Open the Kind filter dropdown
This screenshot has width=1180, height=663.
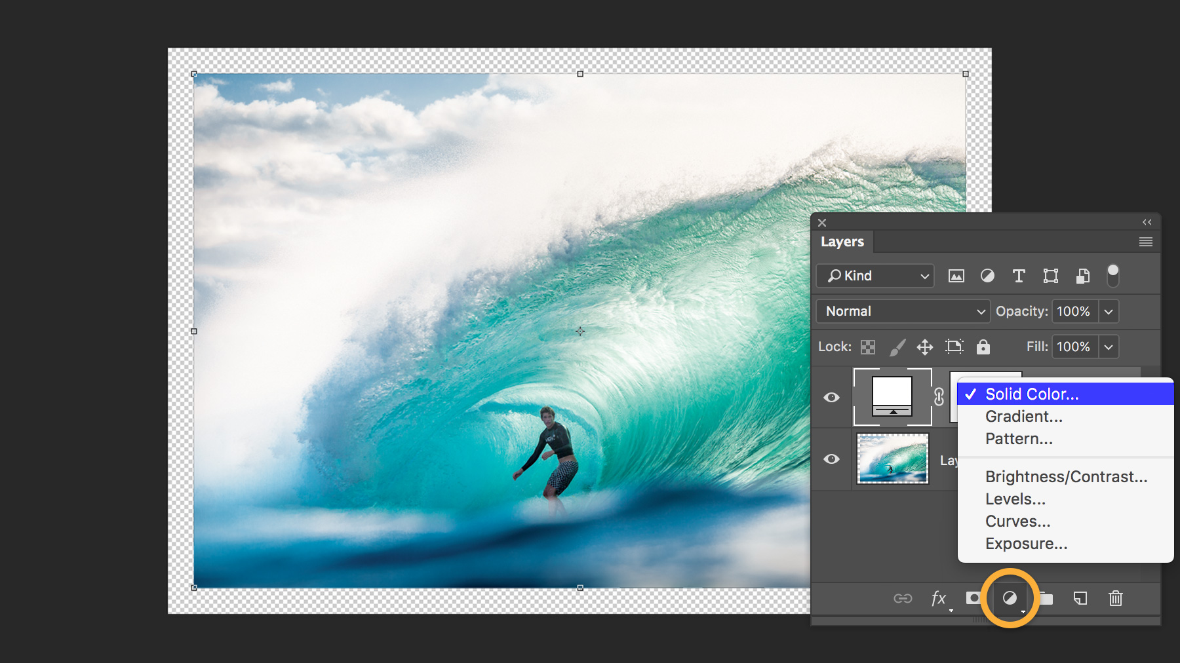(875, 276)
